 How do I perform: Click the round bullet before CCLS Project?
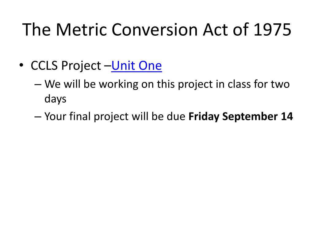[x=21, y=65]
